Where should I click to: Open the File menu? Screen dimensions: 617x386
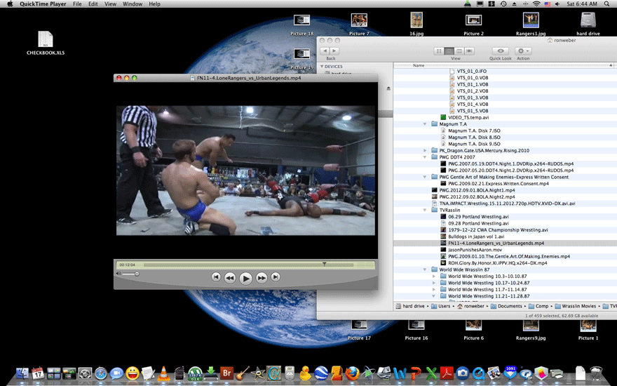tap(76, 4)
